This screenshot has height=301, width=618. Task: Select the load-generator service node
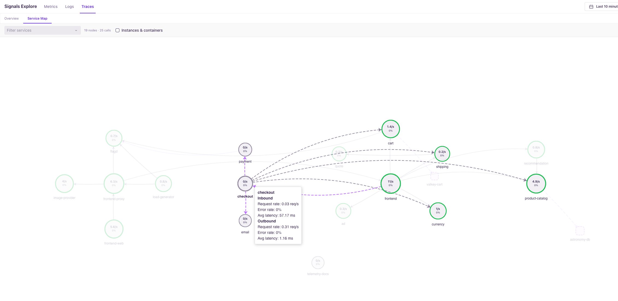(163, 183)
